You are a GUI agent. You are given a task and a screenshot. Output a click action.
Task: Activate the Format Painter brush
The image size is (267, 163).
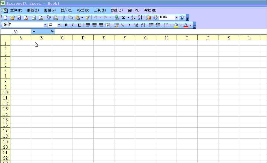(x=88, y=18)
